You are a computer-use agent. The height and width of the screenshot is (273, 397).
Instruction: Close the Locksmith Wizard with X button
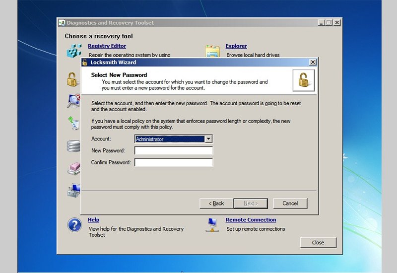(313, 63)
